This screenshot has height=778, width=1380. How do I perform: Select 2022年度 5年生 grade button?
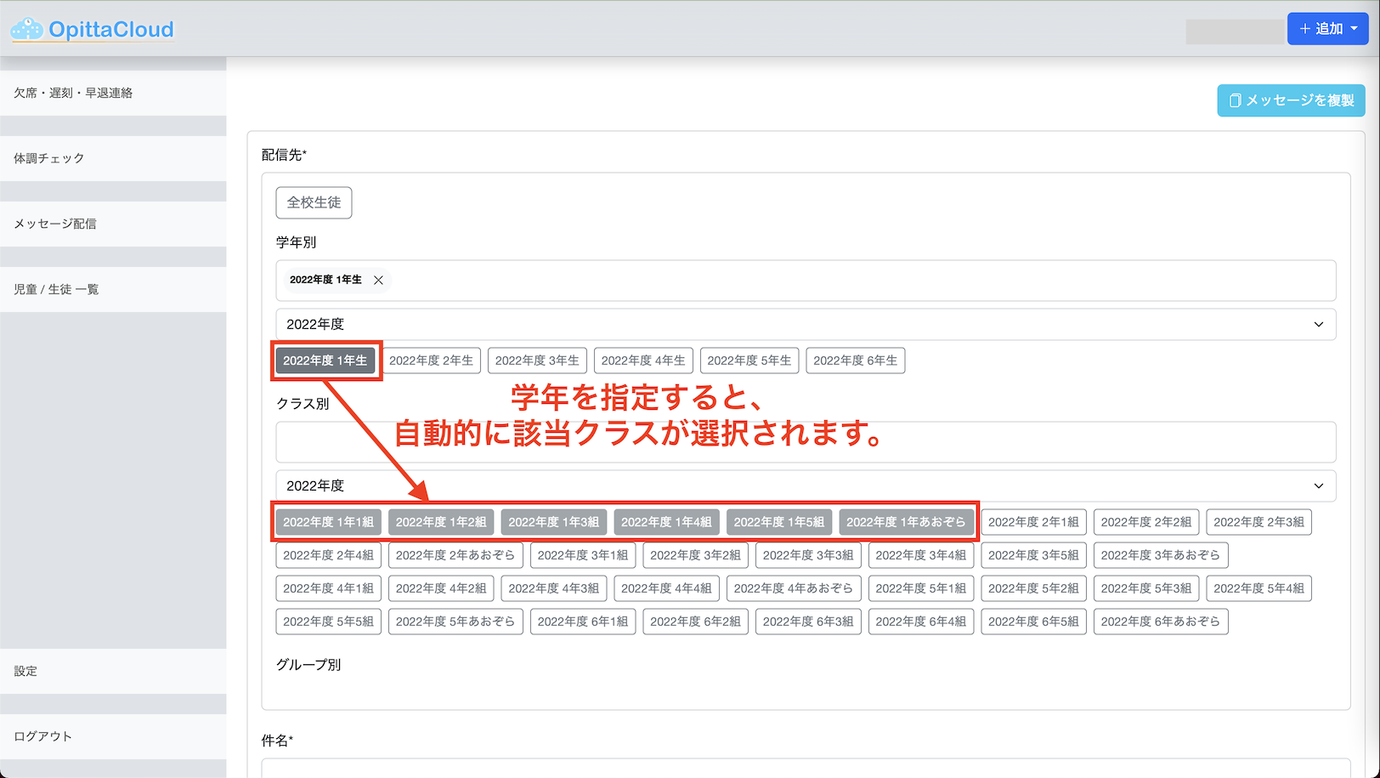(x=749, y=361)
